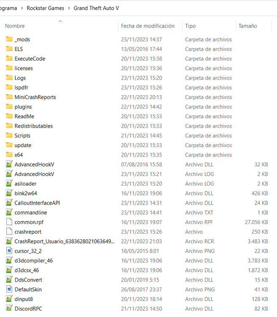Select the _mods folder name
The width and height of the screenshot is (277, 317).
(22, 39)
